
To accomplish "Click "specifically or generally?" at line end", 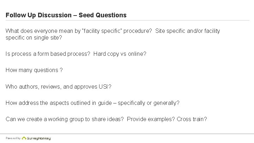I will point(149,103).
